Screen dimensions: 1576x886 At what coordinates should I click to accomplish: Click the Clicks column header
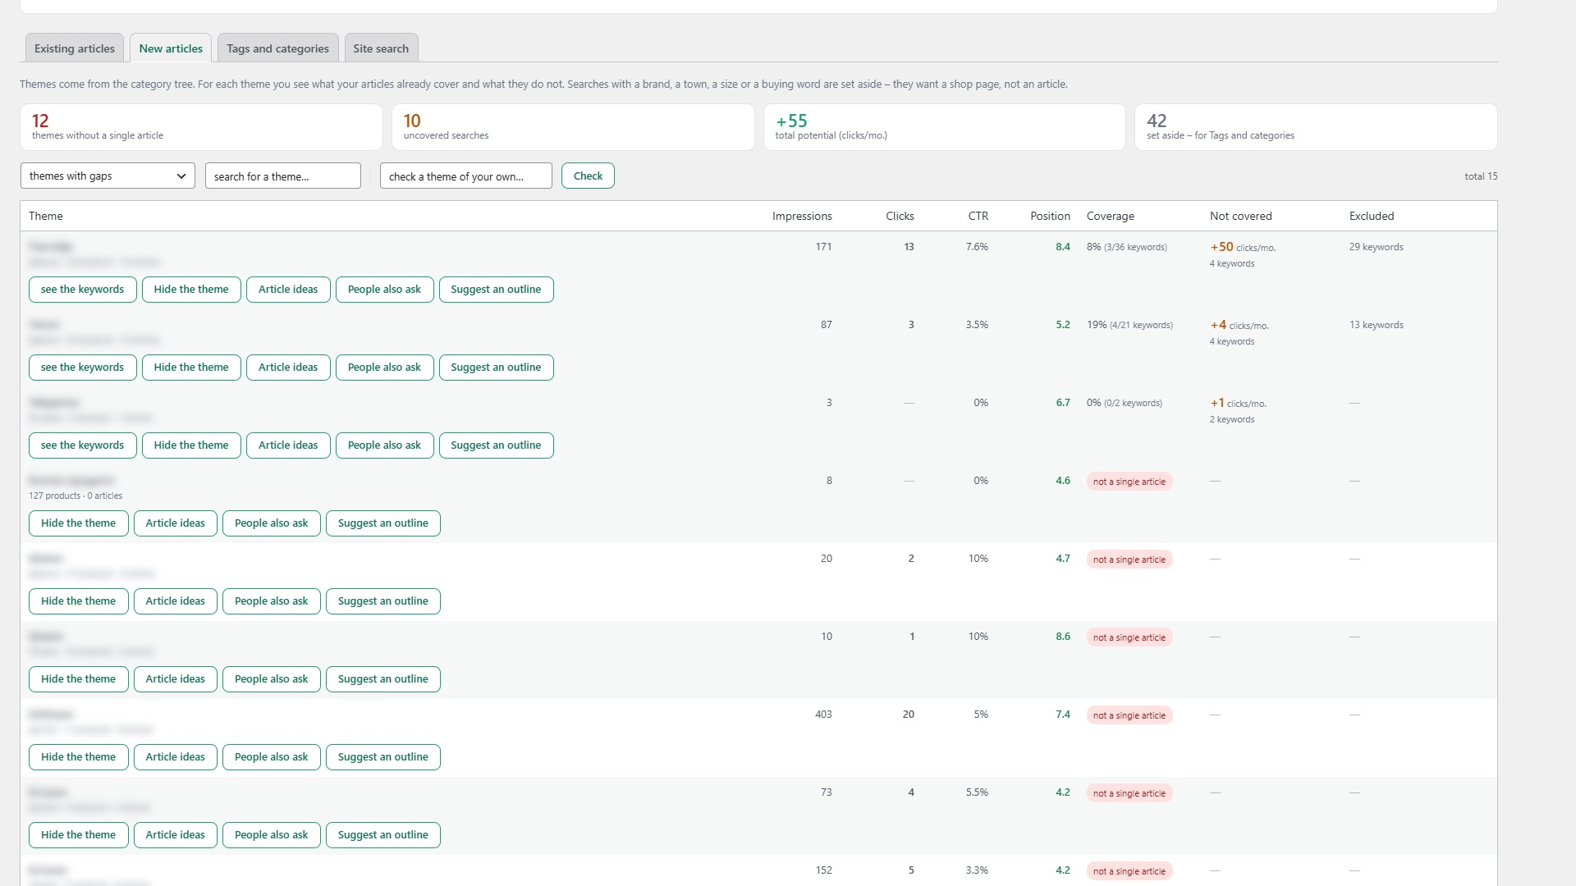[900, 216]
